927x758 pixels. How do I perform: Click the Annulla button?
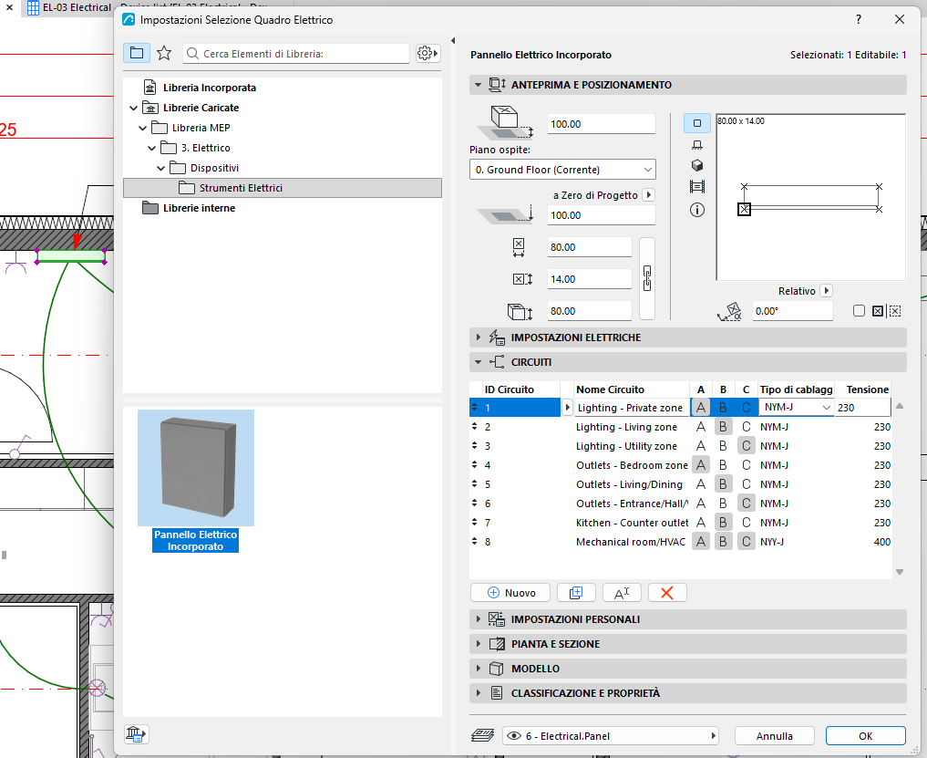coord(775,736)
